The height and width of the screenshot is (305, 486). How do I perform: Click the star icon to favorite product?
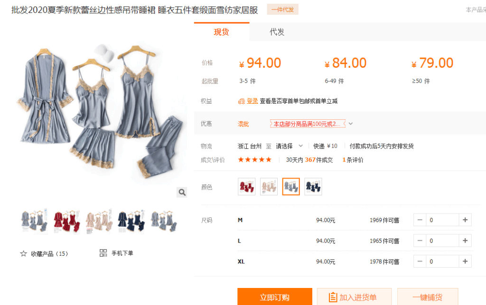click(24, 253)
